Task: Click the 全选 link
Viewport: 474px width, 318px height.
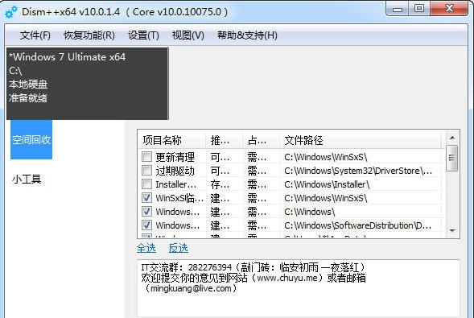Action: (x=146, y=249)
